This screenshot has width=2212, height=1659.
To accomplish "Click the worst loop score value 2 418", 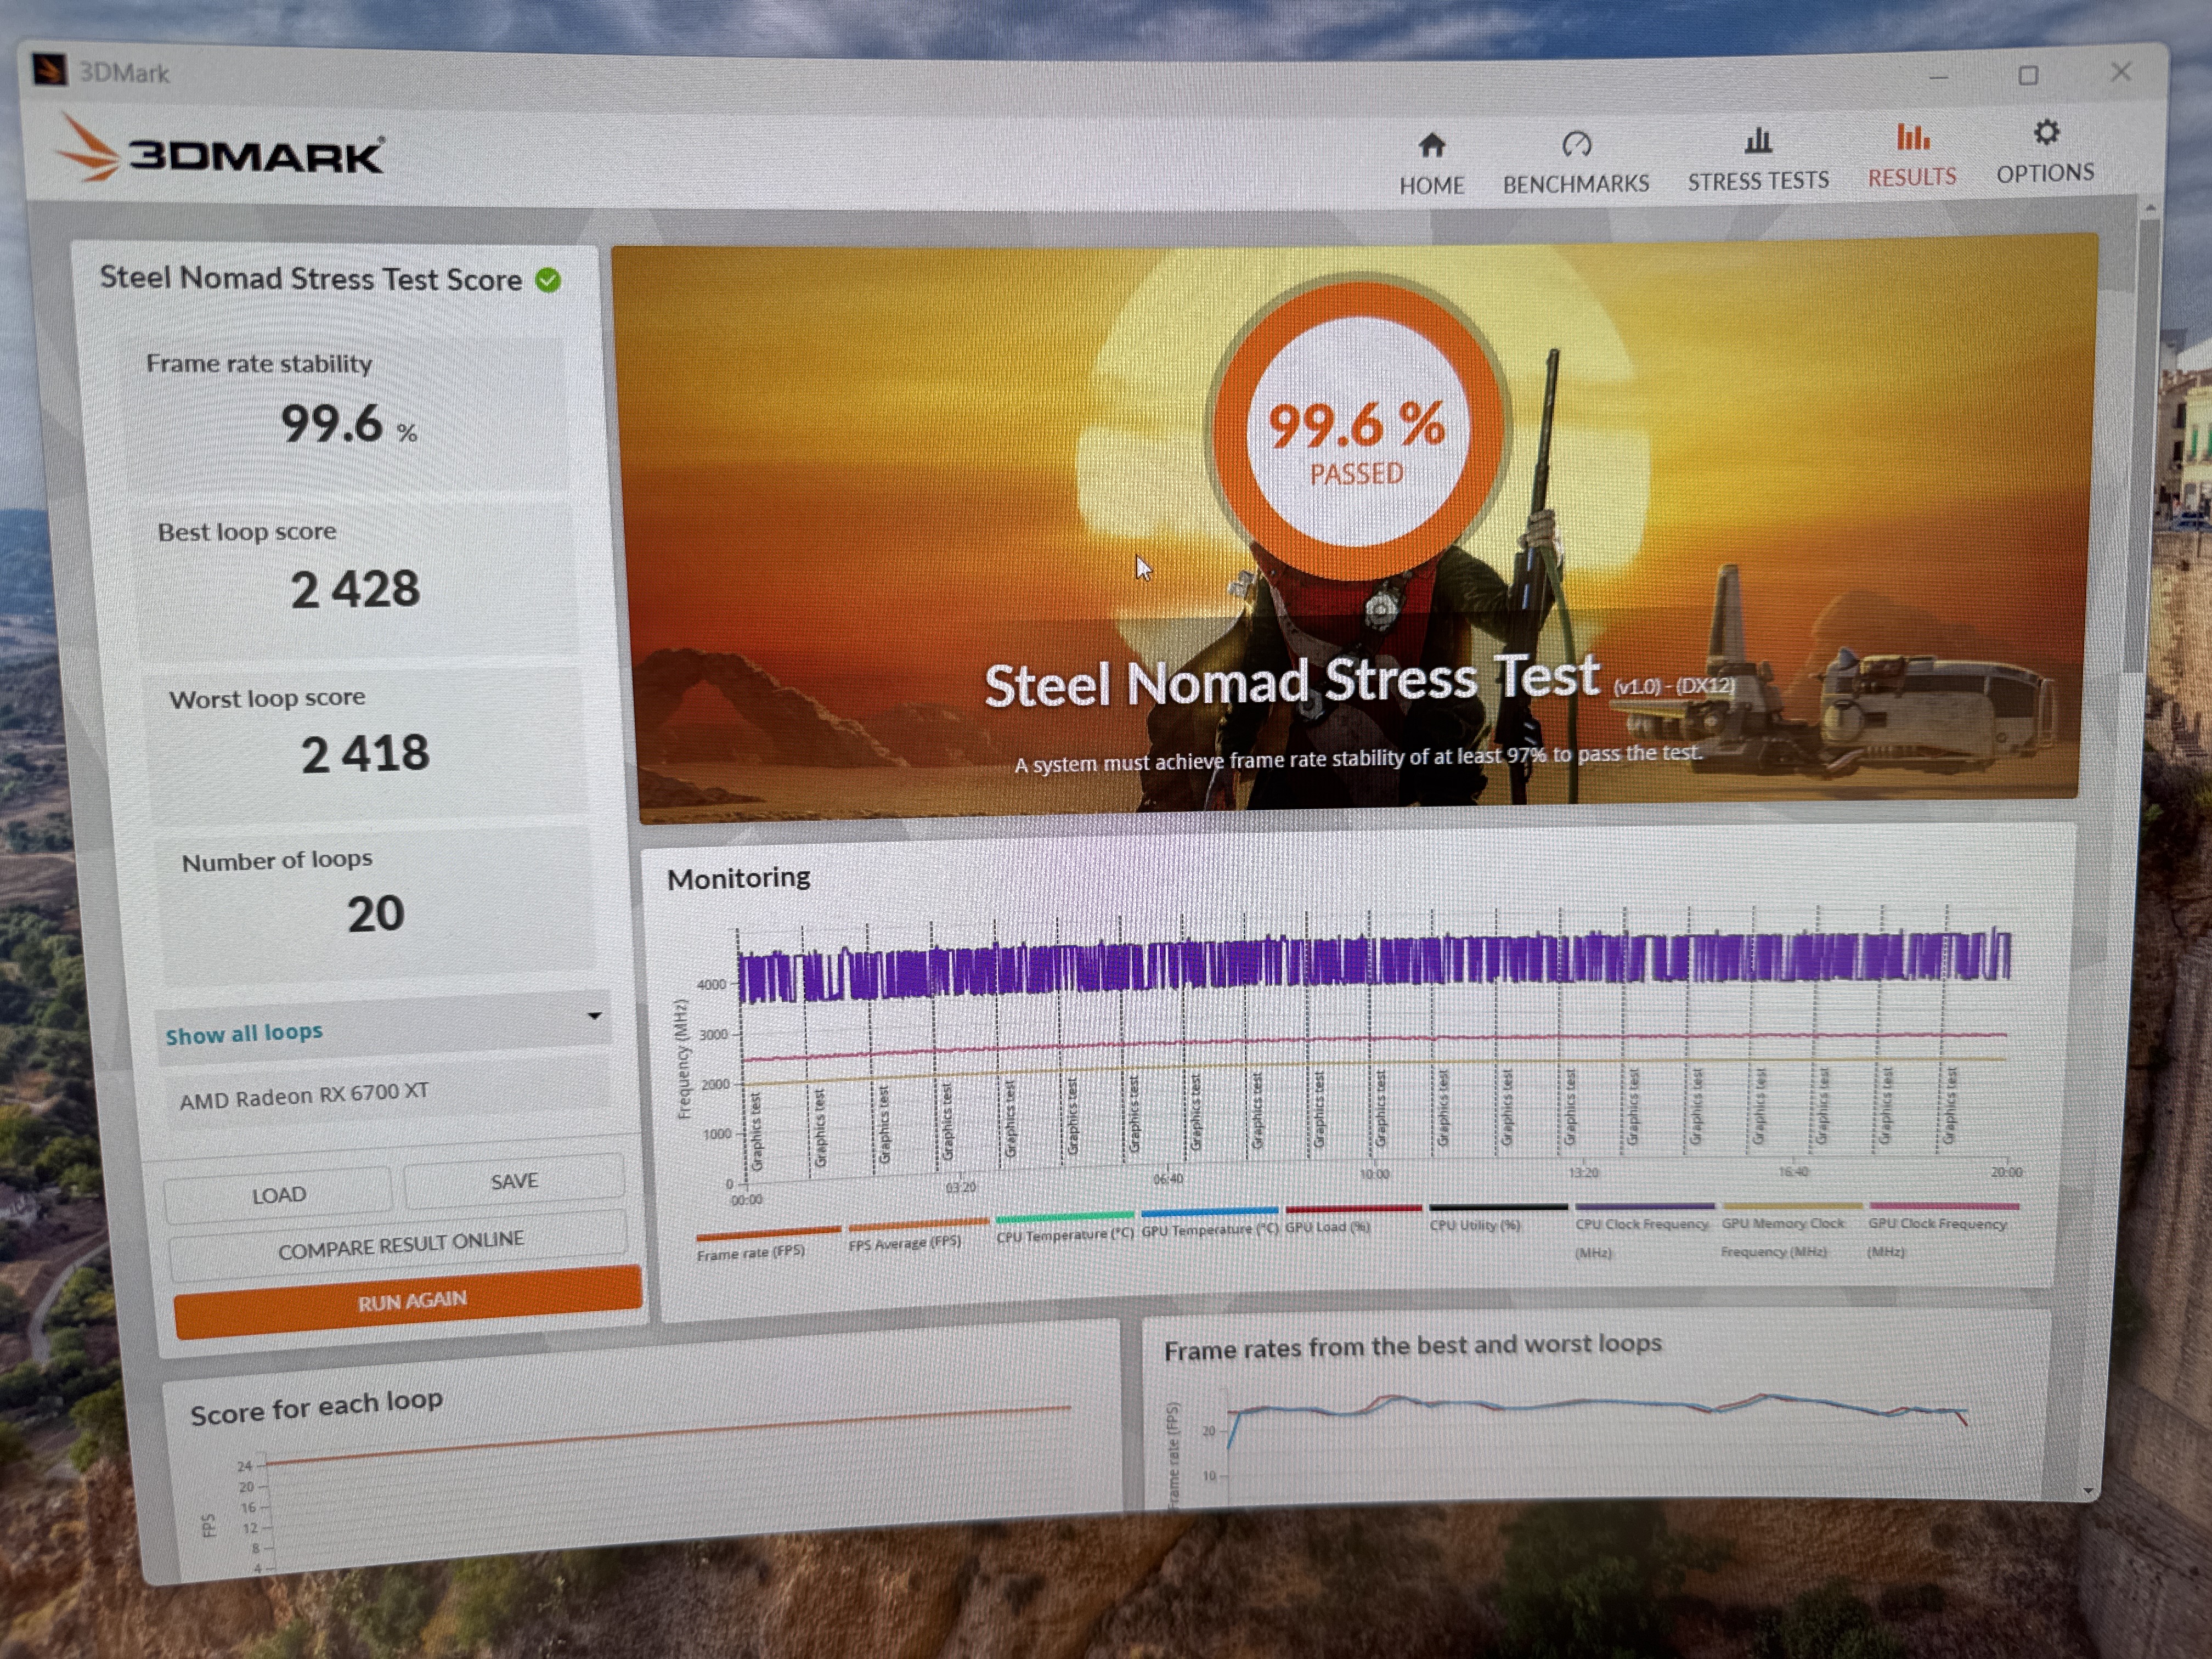I will tap(365, 754).
